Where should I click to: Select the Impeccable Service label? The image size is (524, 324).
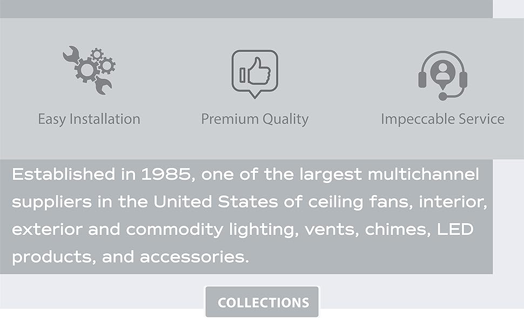442,119
